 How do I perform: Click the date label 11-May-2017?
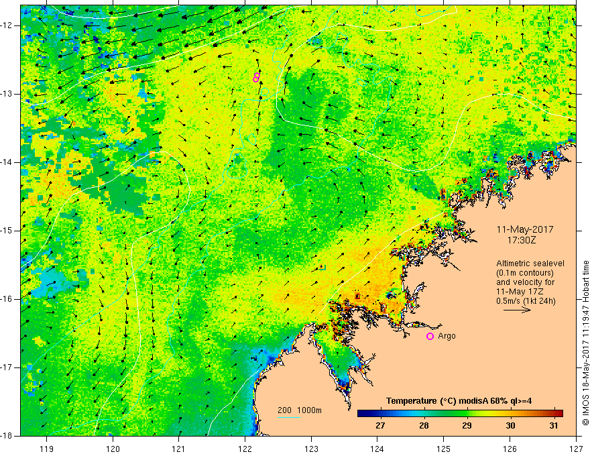[525, 229]
